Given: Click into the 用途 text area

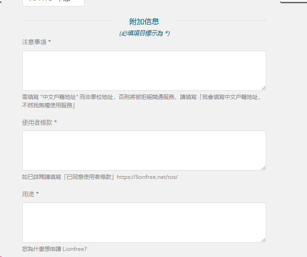Looking at the screenshot, I should click(x=144, y=222).
